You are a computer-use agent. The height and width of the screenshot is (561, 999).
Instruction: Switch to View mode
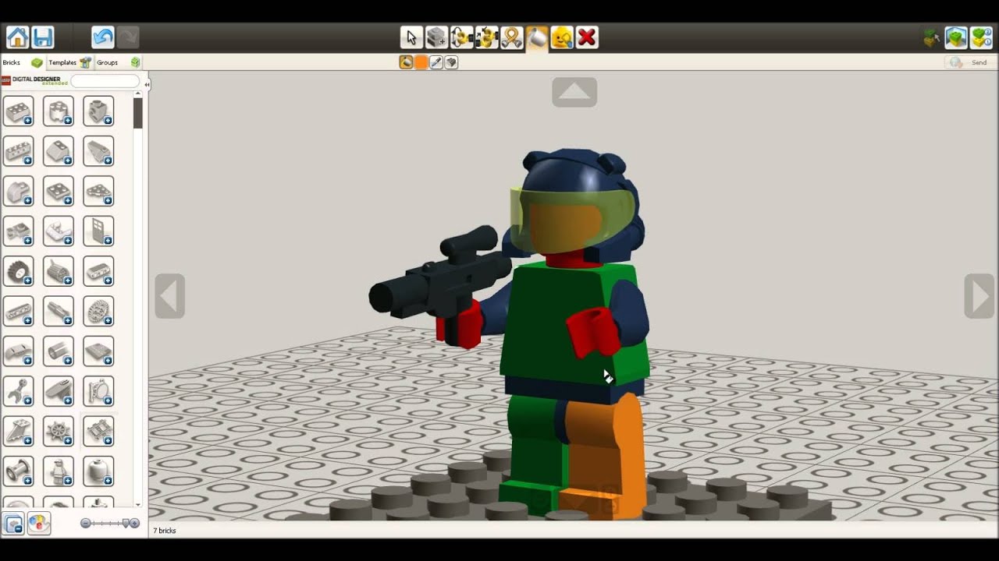[956, 37]
